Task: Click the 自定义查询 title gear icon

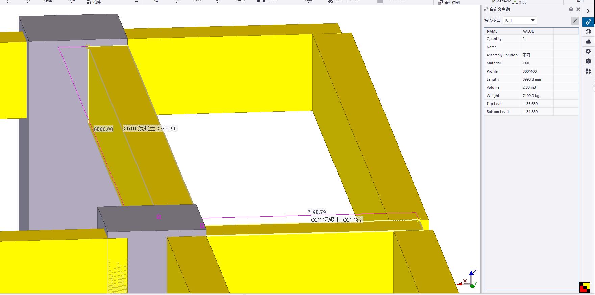Action: [486, 9]
